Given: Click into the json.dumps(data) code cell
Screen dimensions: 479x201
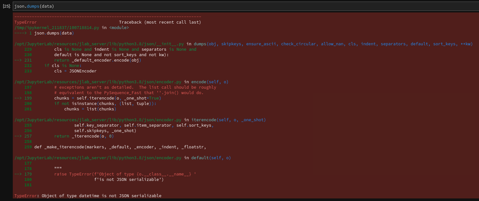Looking at the screenshot, I should pos(224,6).
